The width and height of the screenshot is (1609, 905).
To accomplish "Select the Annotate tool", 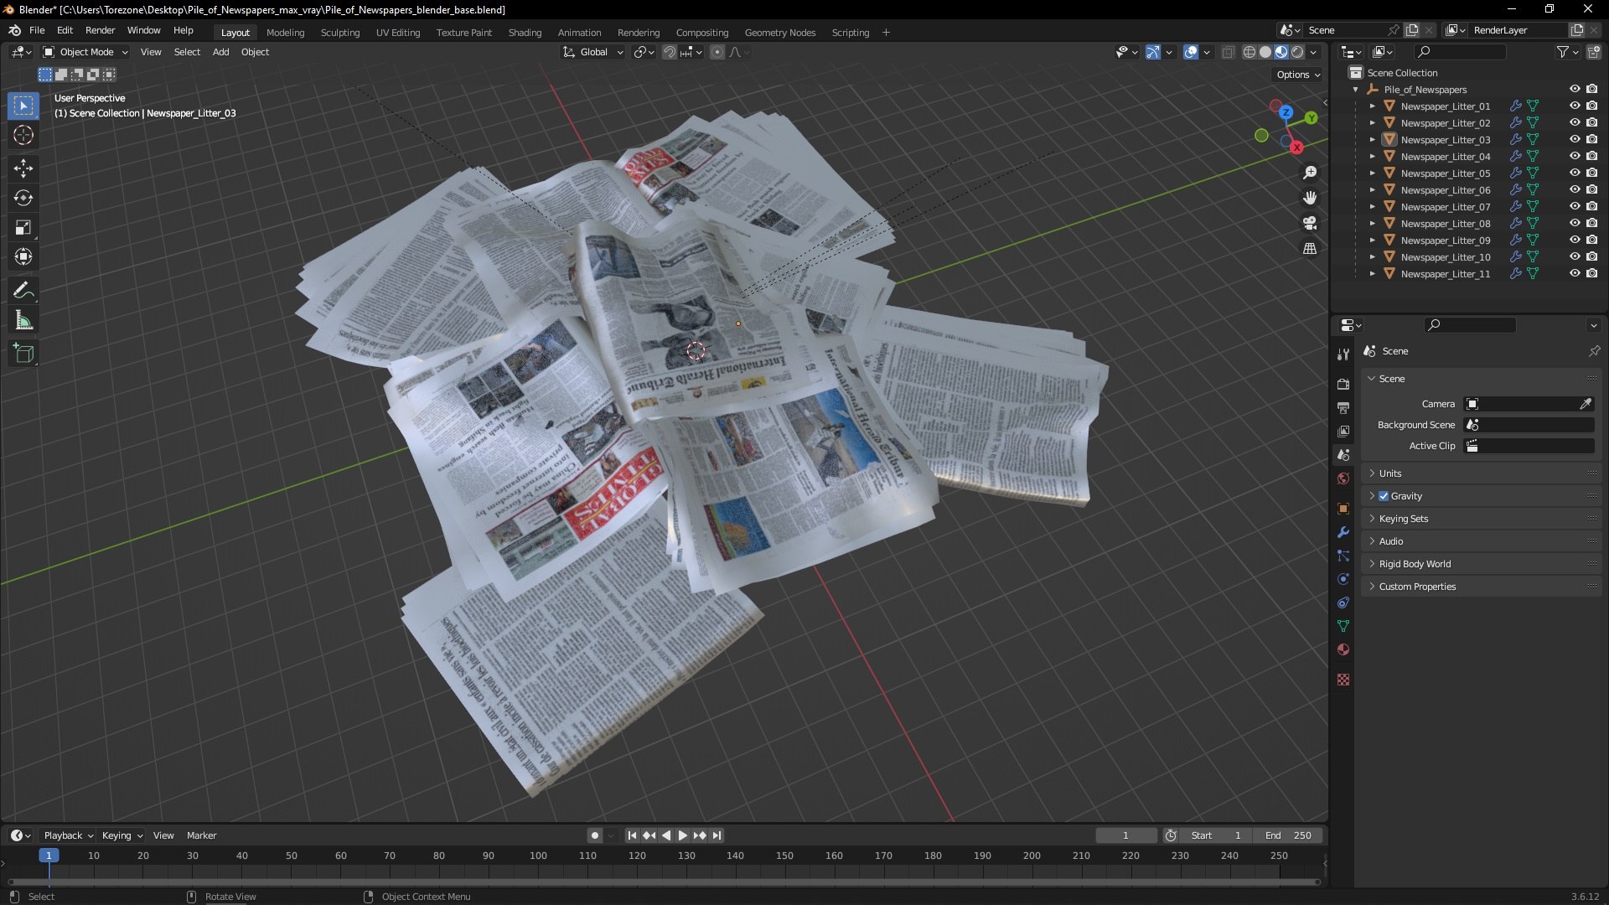I will [23, 291].
